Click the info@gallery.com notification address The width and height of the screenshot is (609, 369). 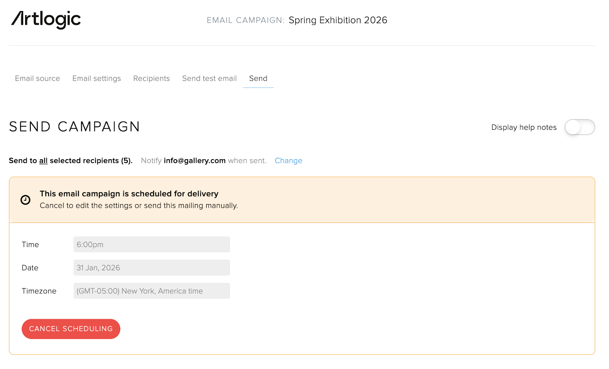pos(194,161)
